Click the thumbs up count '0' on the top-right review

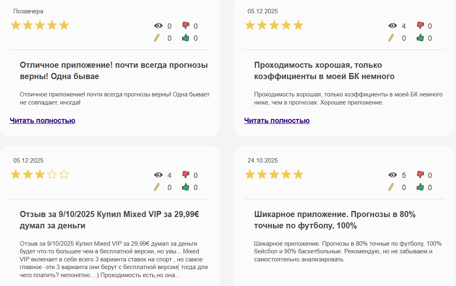pyautogui.click(x=429, y=38)
